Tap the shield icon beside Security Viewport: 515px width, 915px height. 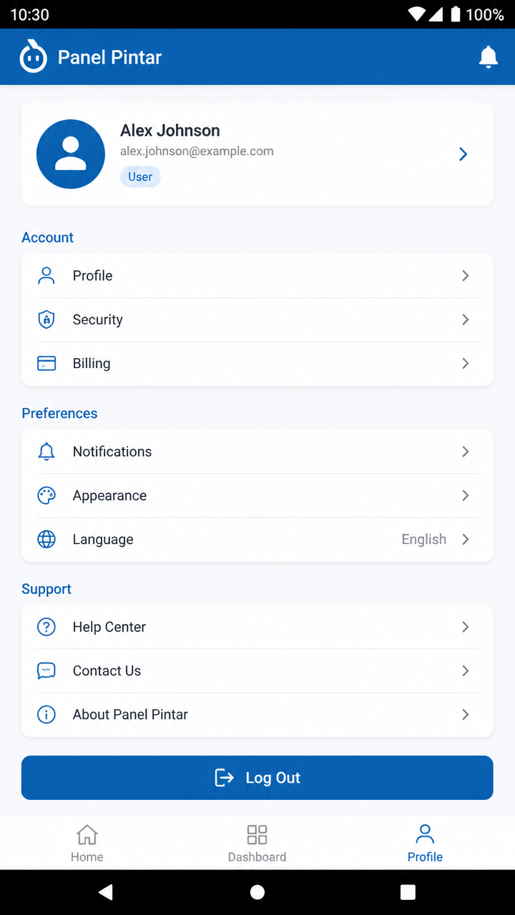tap(46, 320)
